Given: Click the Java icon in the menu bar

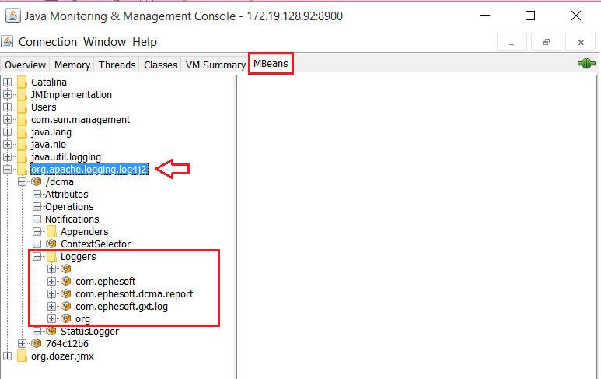Looking at the screenshot, I should pyautogui.click(x=7, y=41).
